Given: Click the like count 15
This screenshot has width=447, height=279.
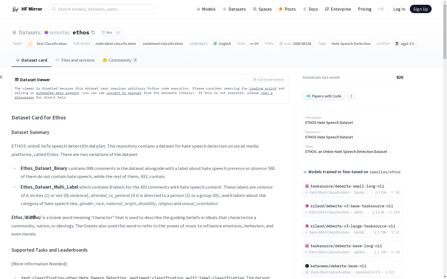Looking at the screenshot, I should pyautogui.click(x=118, y=32).
